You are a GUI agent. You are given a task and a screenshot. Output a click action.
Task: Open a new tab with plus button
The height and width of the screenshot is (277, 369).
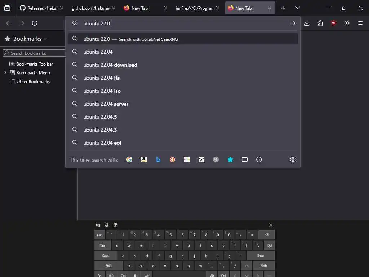[283, 8]
